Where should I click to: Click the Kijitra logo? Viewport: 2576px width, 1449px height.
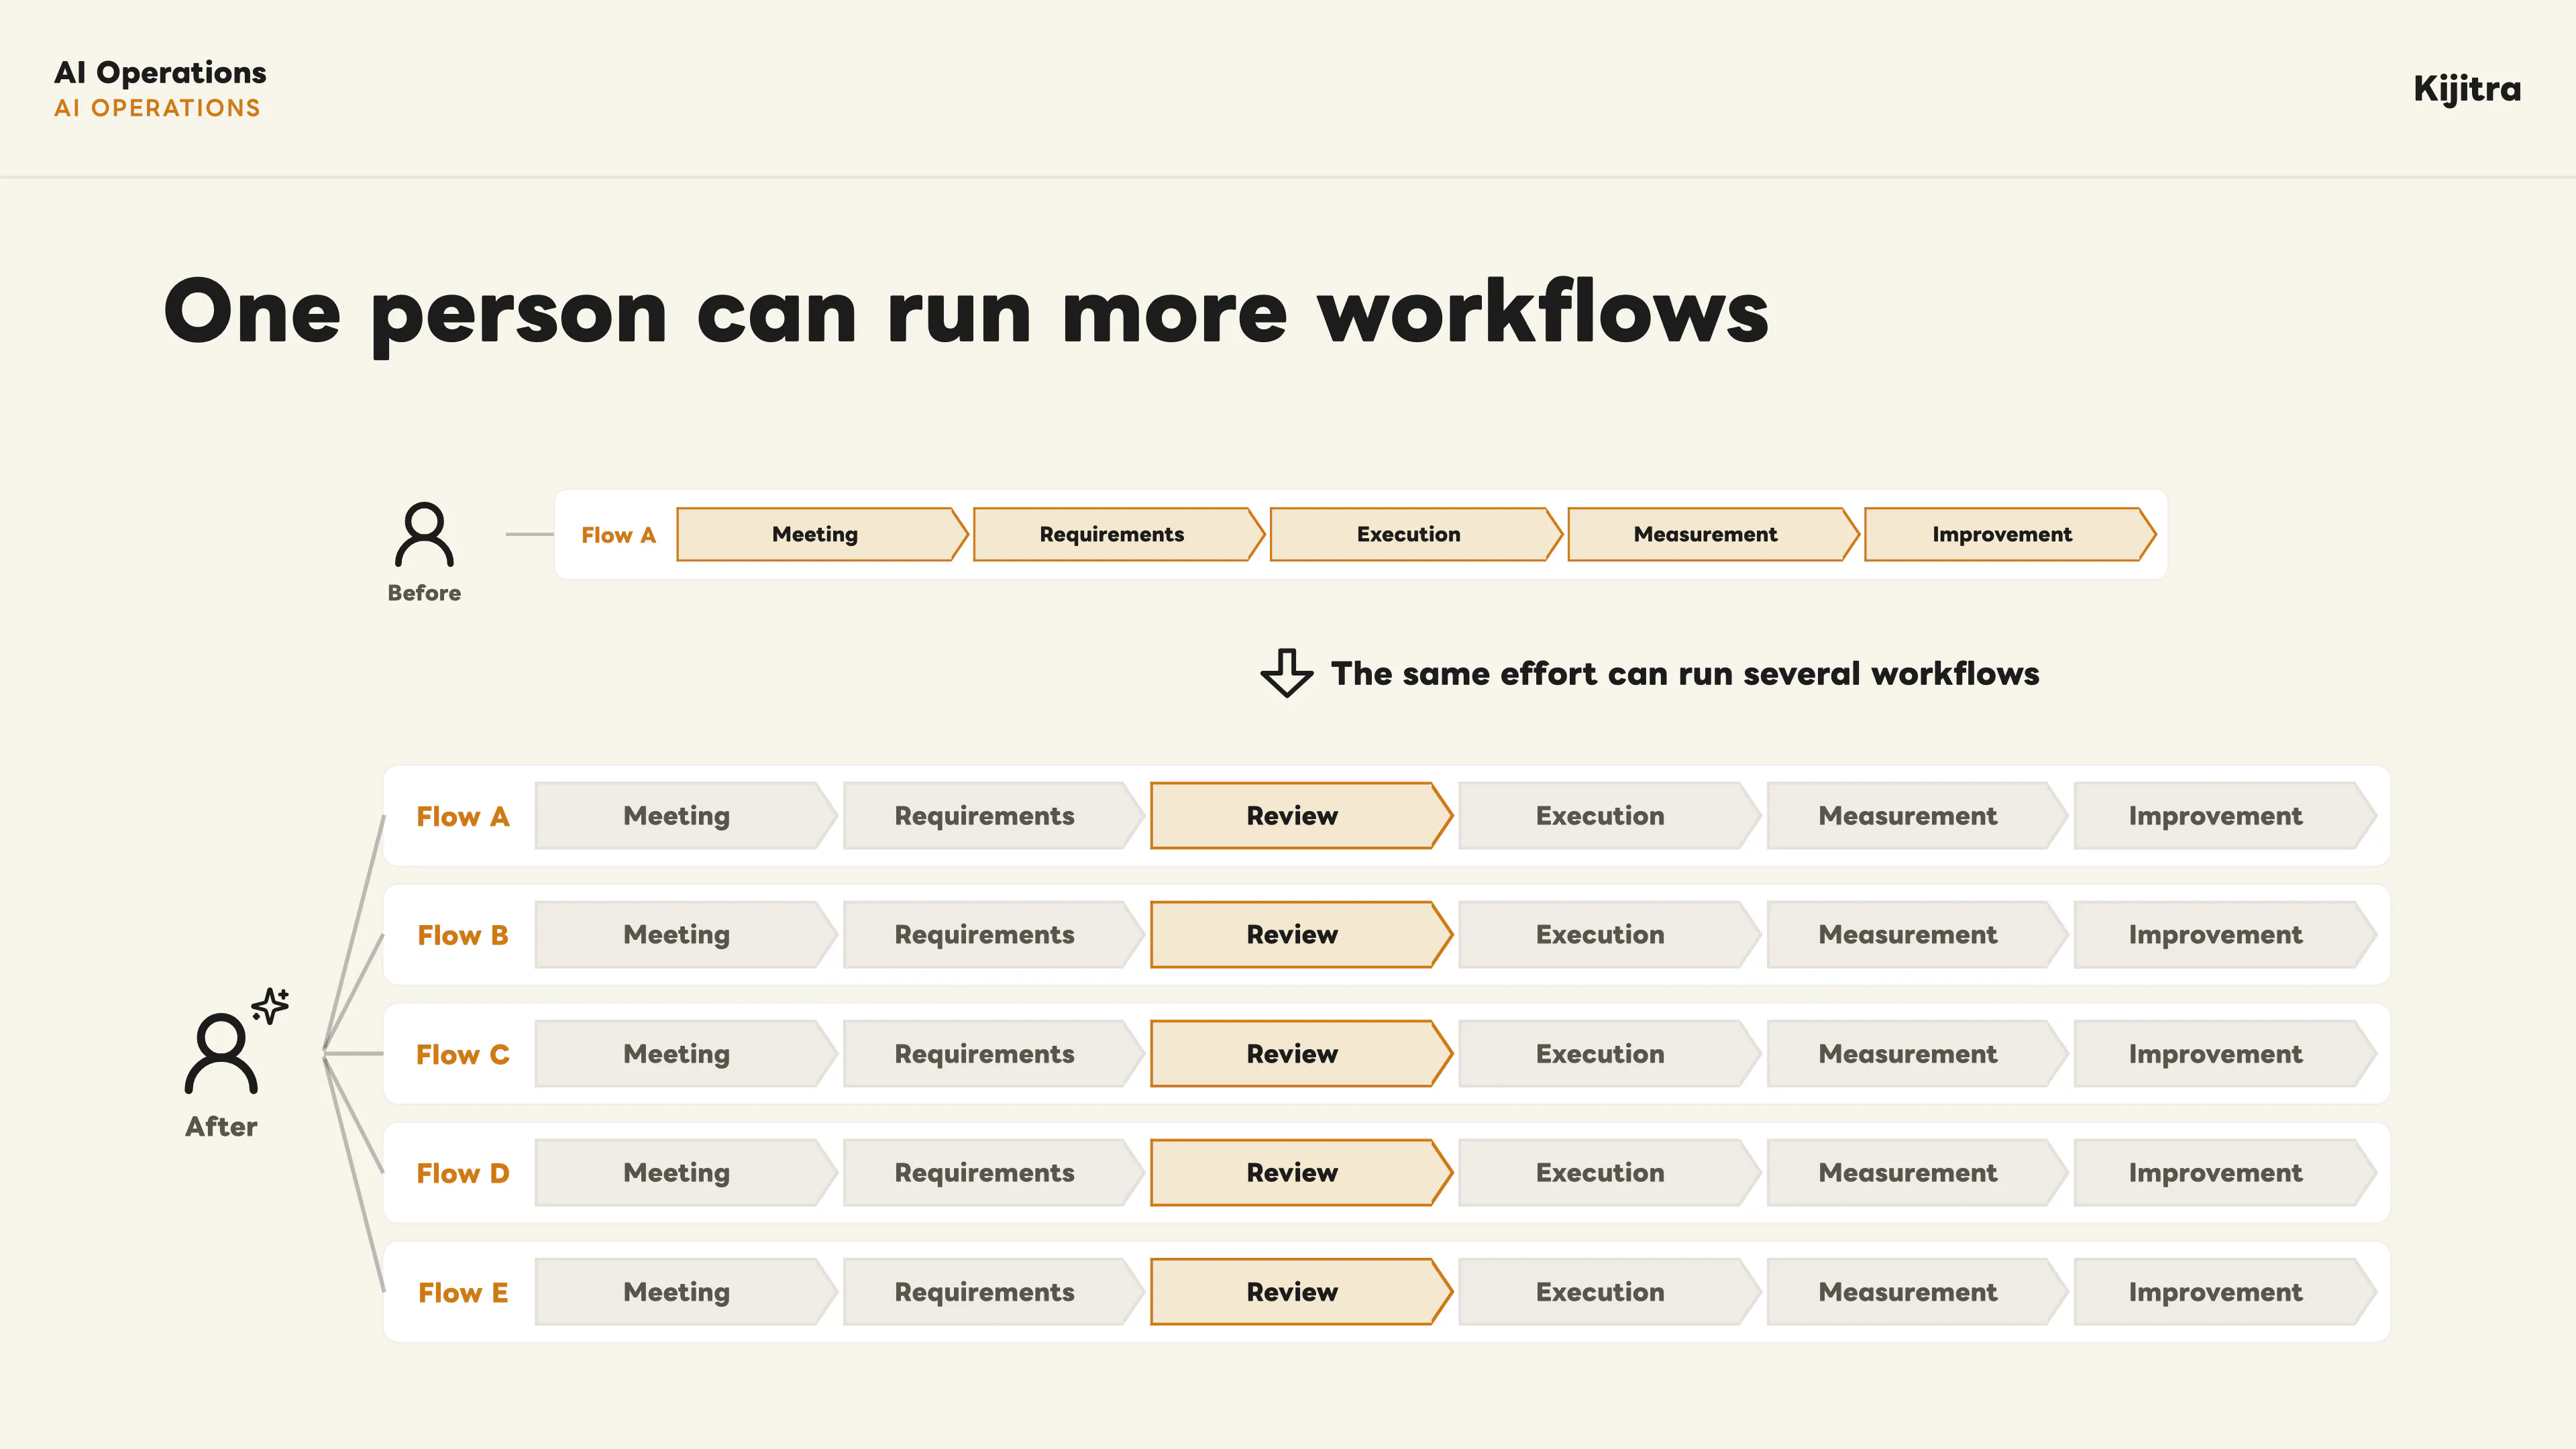[2467, 89]
